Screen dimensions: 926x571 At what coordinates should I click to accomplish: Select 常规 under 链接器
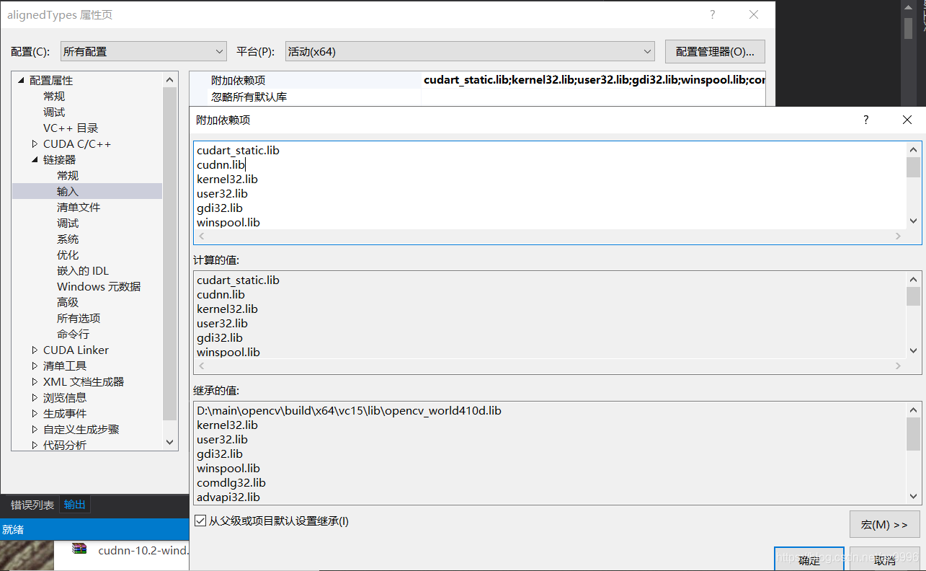(68, 175)
